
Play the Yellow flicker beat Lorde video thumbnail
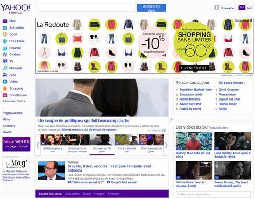point(194,170)
